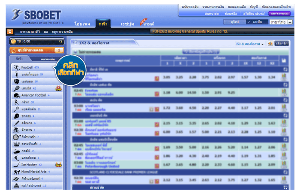This screenshot has height=193, width=300.
Task: Click Everton team name
Action: (91, 90)
